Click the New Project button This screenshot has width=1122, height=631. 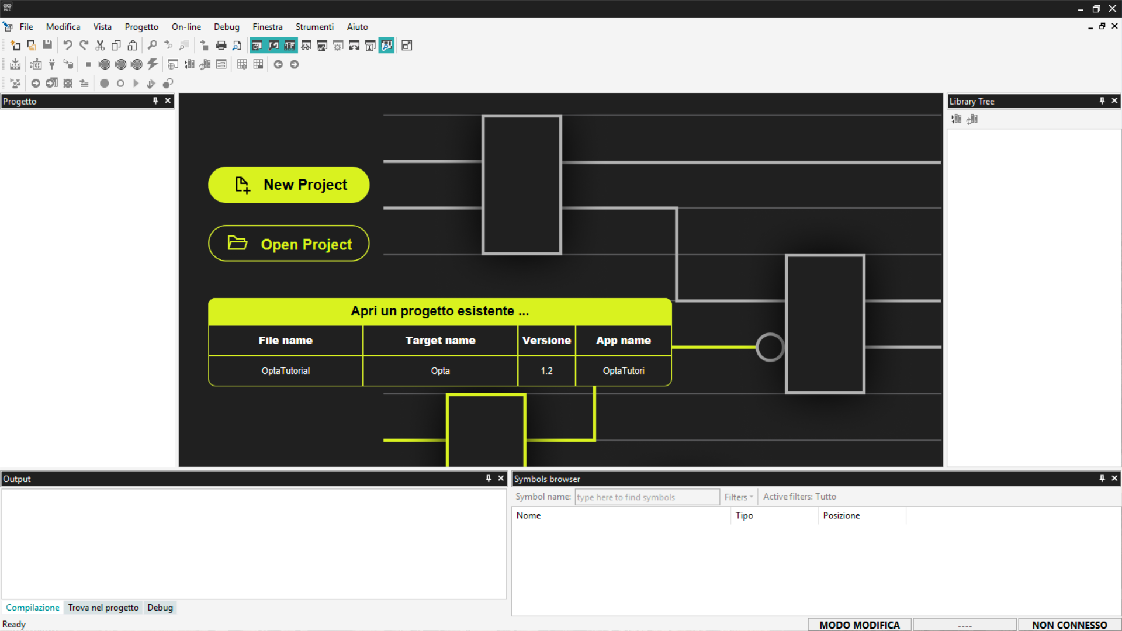289,185
